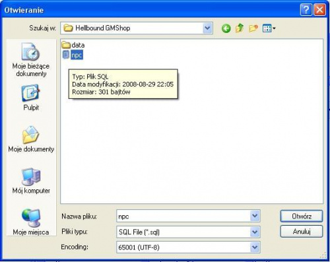Open Moje dokumenty place
This screenshot has height=262, width=330.
31,139
